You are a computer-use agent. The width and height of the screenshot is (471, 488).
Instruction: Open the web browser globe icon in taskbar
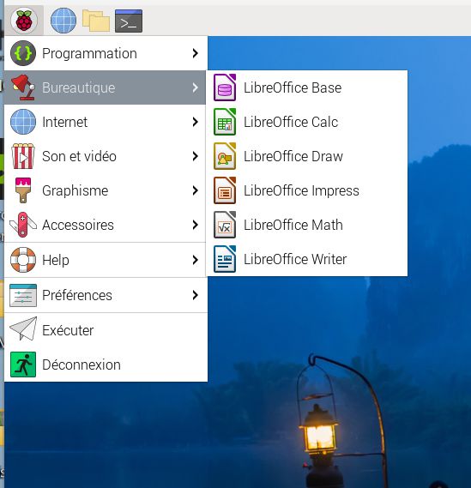tap(63, 21)
